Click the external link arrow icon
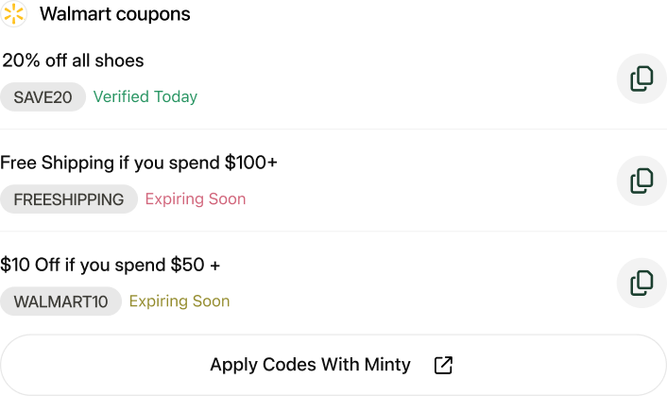 click(x=443, y=365)
